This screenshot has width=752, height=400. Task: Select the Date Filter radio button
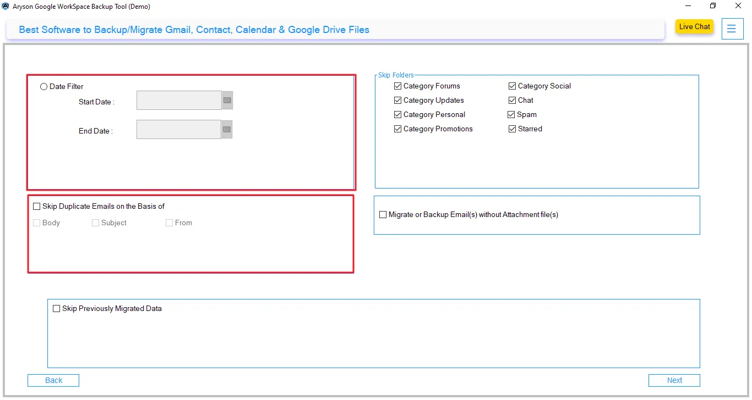[x=43, y=86]
